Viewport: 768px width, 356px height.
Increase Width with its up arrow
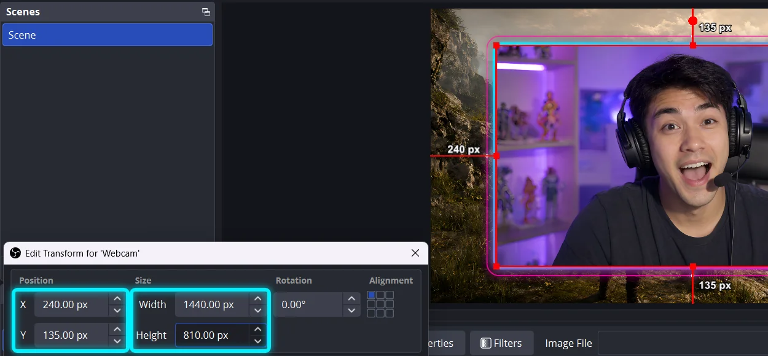pyautogui.click(x=257, y=299)
